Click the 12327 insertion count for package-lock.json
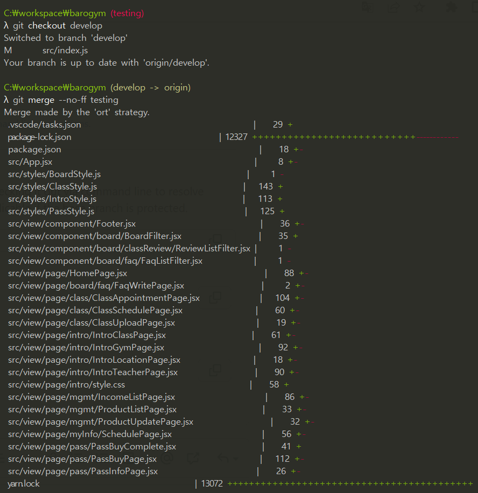478x493 pixels. point(236,137)
